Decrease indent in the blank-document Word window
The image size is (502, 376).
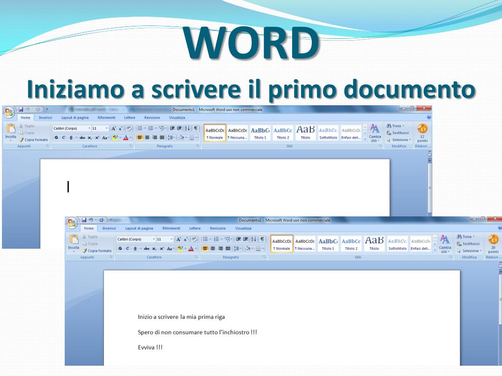point(172,129)
